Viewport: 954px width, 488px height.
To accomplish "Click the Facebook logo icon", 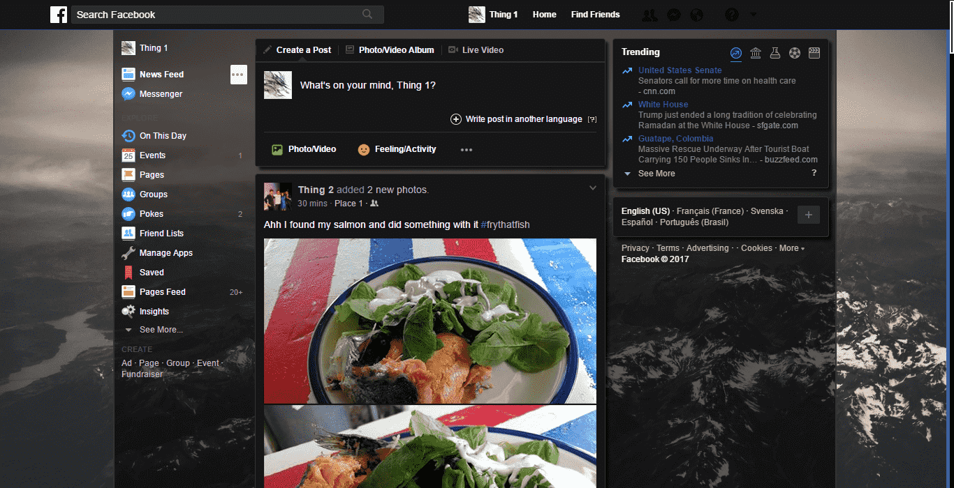I will click(59, 15).
